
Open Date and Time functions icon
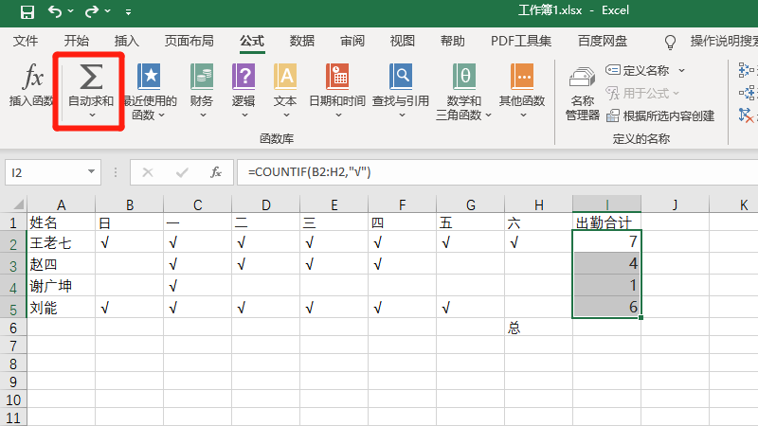336,77
